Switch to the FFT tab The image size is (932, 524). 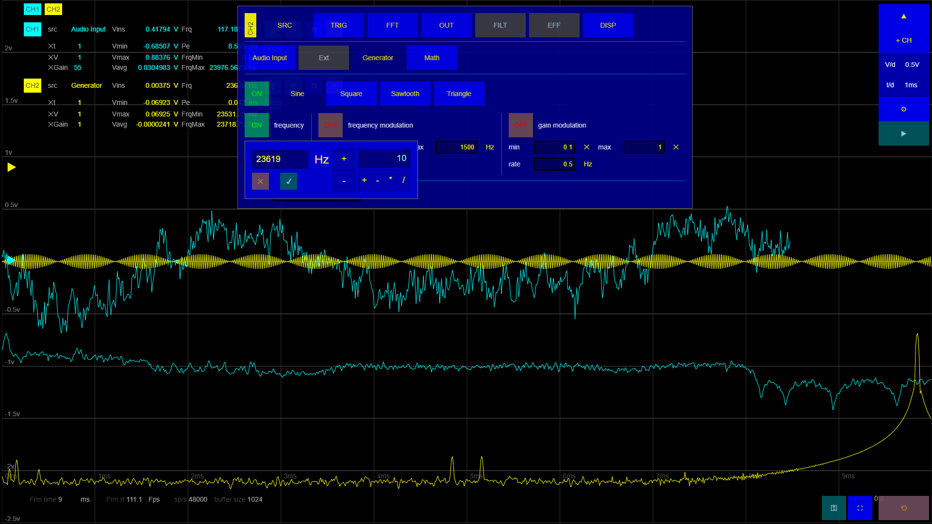pos(392,25)
